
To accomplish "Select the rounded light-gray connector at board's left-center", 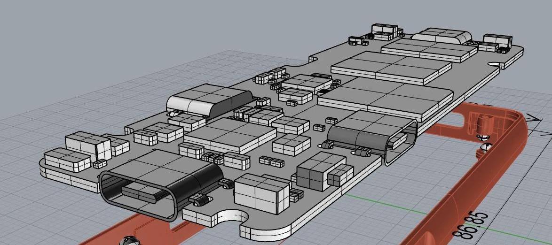I will (209, 100).
